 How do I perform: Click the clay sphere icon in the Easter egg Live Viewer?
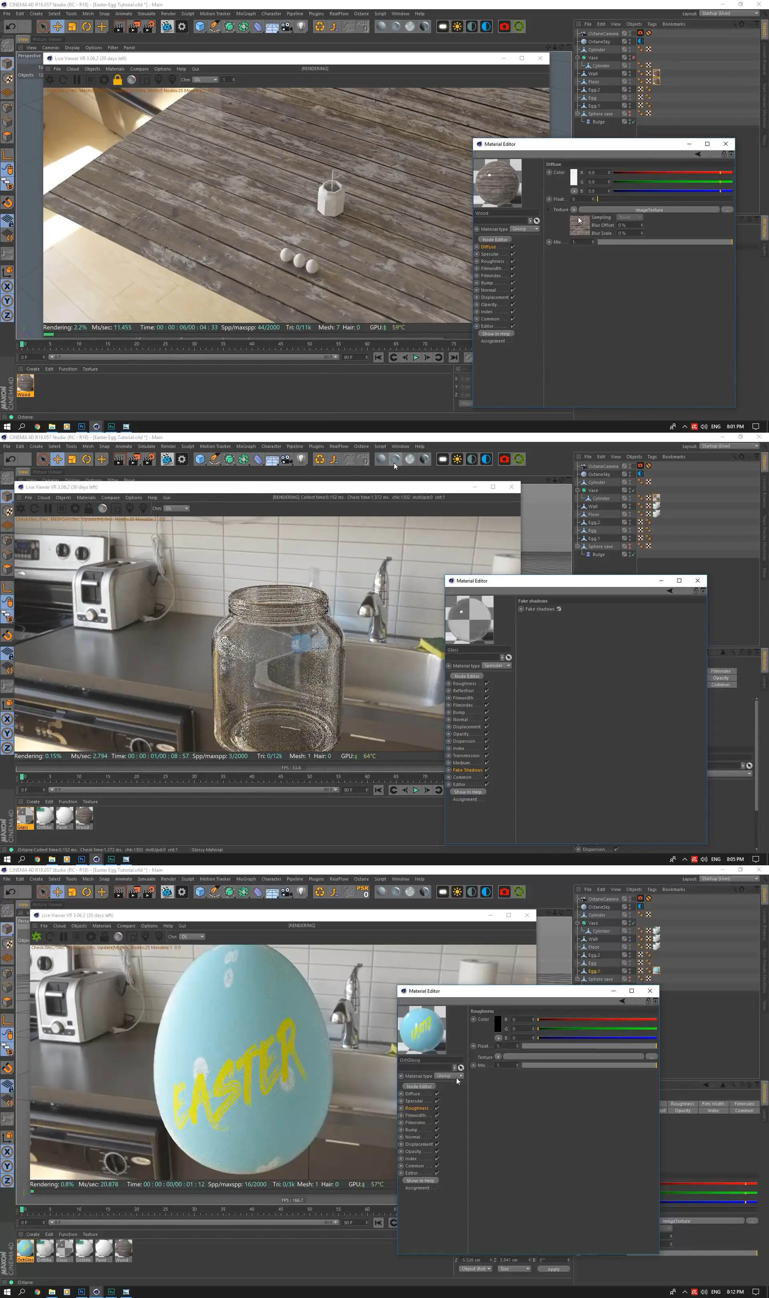(118, 937)
